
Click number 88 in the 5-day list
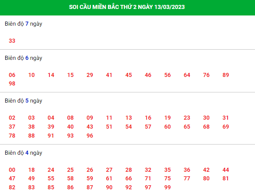click(31, 136)
